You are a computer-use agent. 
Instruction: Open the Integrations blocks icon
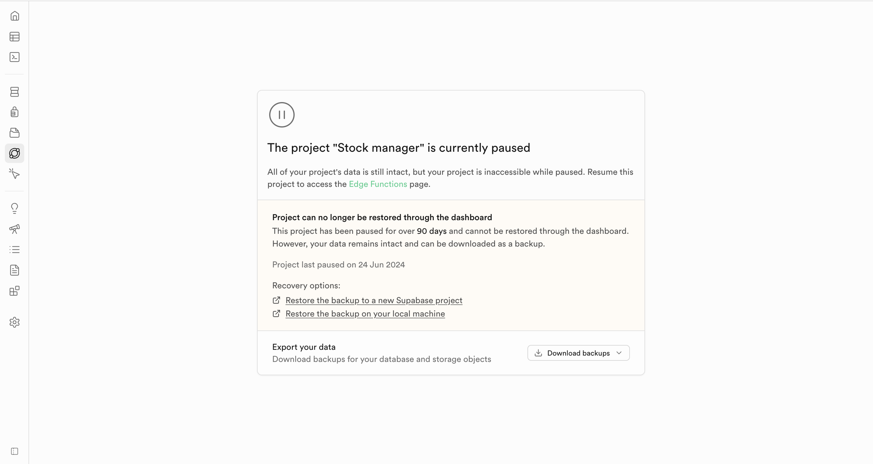click(x=15, y=291)
